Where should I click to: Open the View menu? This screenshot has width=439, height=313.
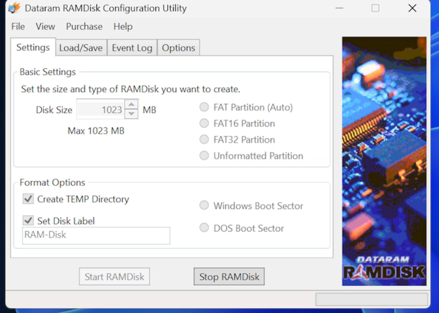(x=45, y=27)
